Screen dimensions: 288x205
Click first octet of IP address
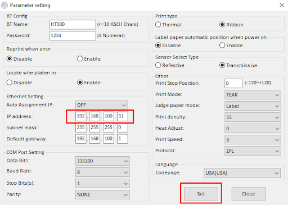(x=81, y=116)
